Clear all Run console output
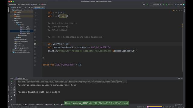The image size is (193, 108). [14, 95]
